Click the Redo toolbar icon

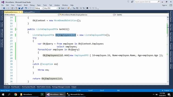31,8
